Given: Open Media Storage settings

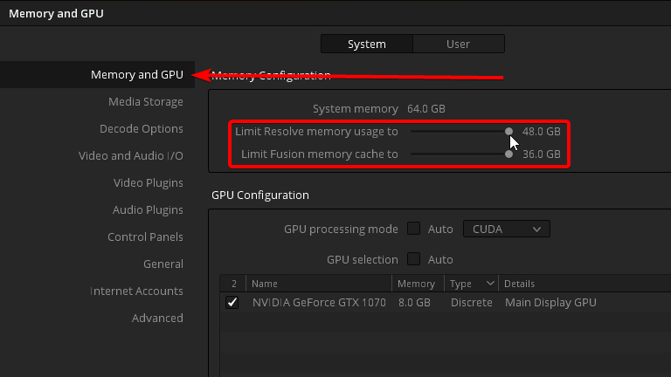Looking at the screenshot, I should (146, 102).
